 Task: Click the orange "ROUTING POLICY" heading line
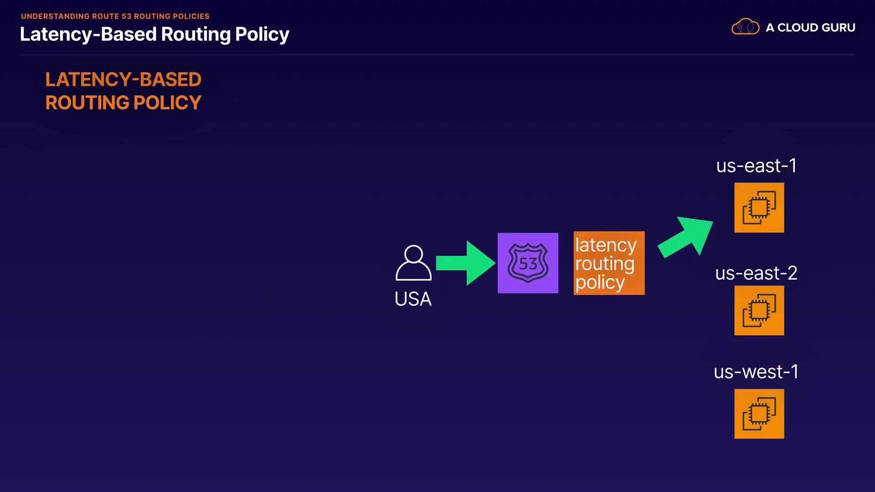[x=123, y=103]
